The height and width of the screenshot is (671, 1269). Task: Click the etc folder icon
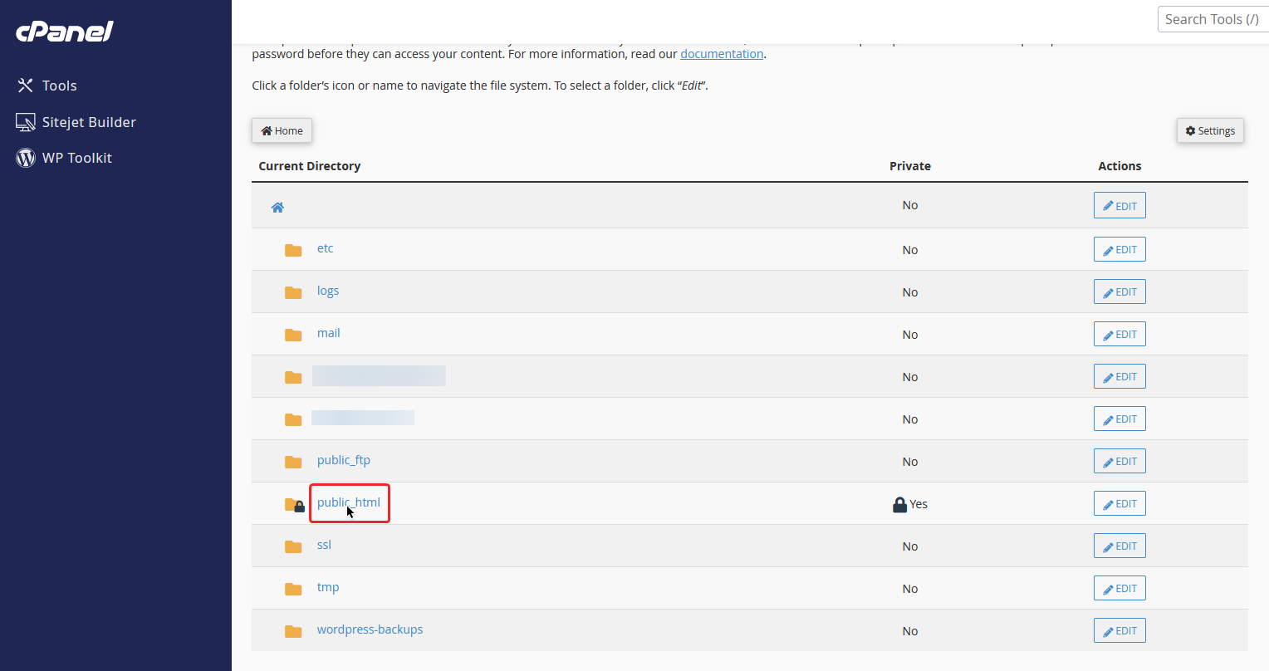click(x=293, y=250)
